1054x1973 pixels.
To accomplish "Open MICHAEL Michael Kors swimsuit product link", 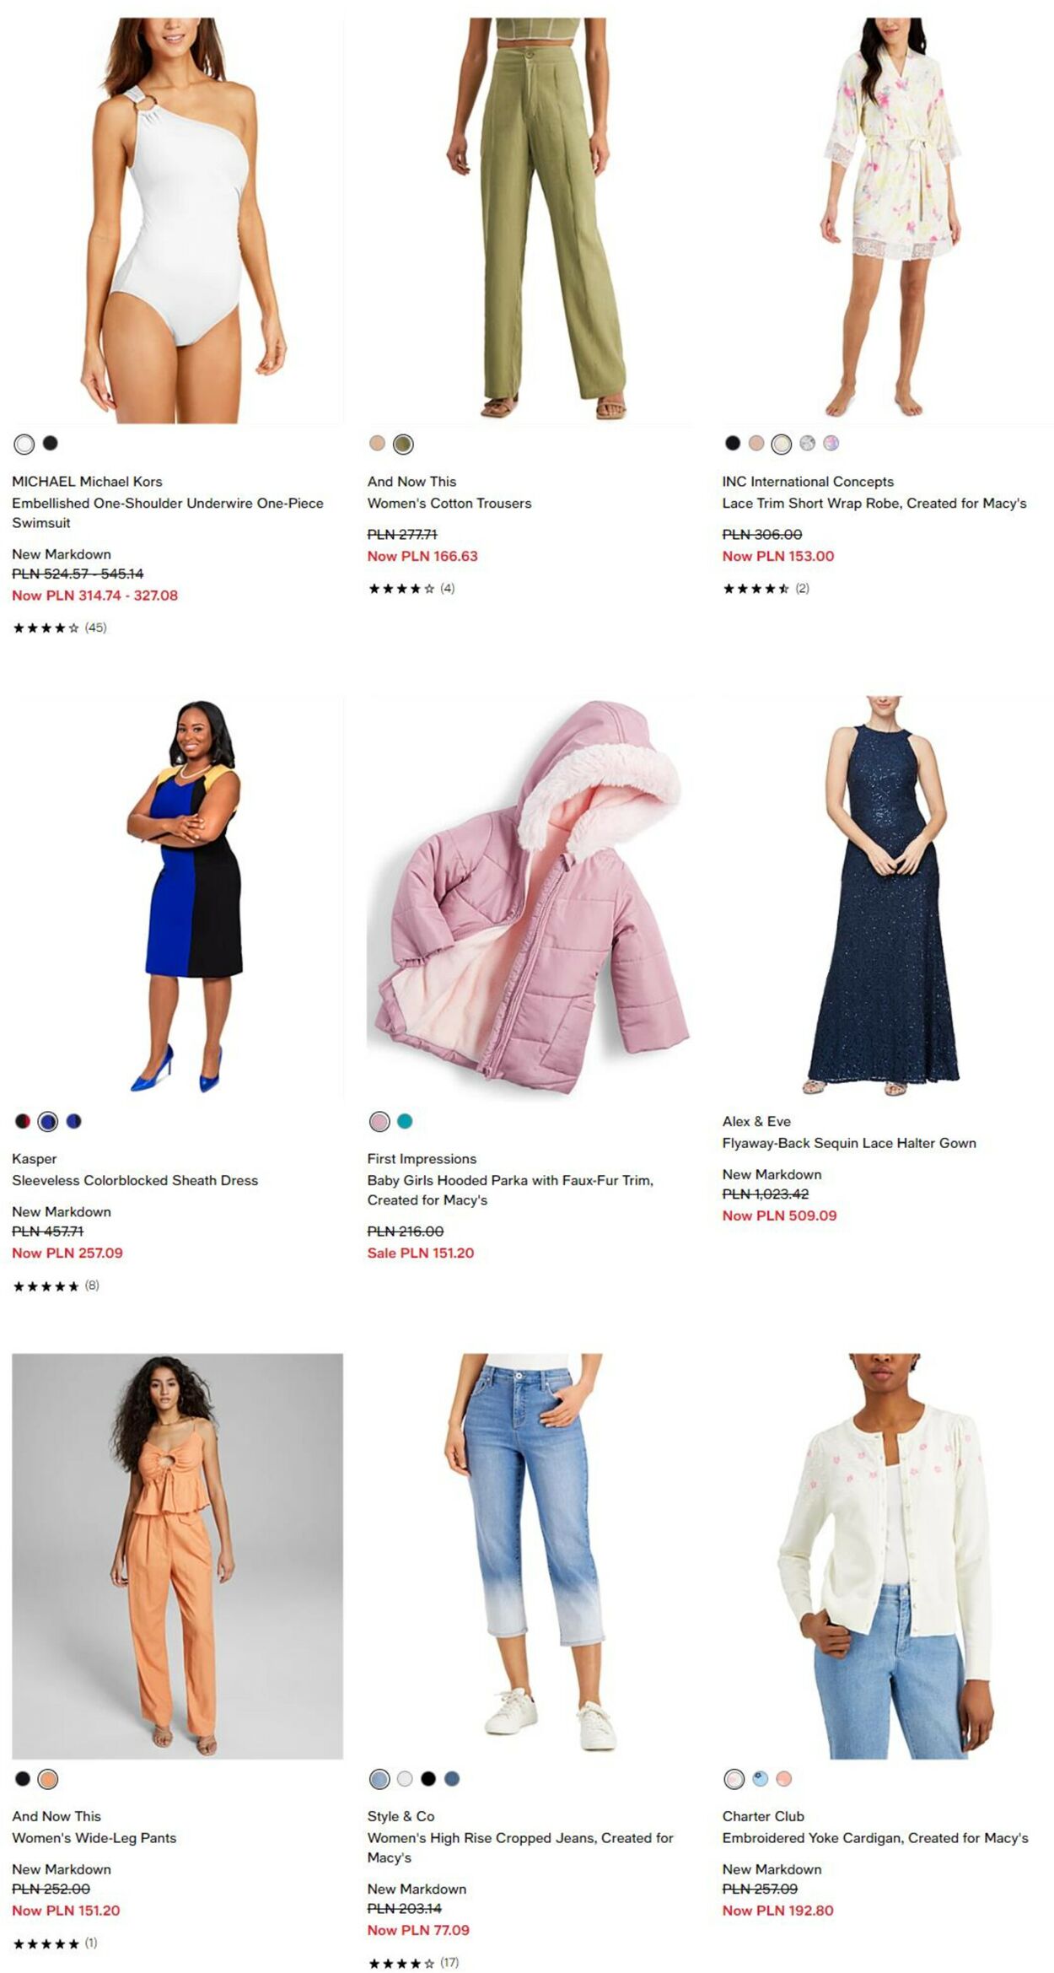I will point(168,502).
